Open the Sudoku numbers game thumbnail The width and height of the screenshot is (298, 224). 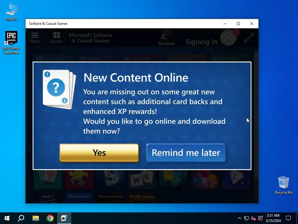tap(110, 179)
